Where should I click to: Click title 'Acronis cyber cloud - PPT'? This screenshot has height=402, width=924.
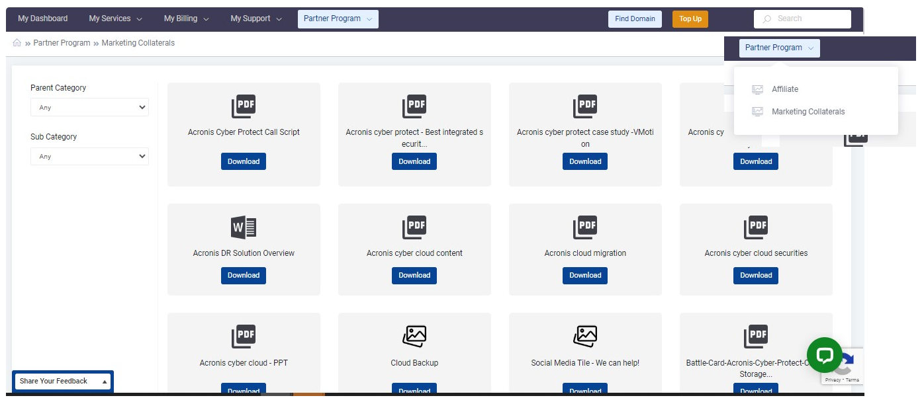pyautogui.click(x=244, y=363)
